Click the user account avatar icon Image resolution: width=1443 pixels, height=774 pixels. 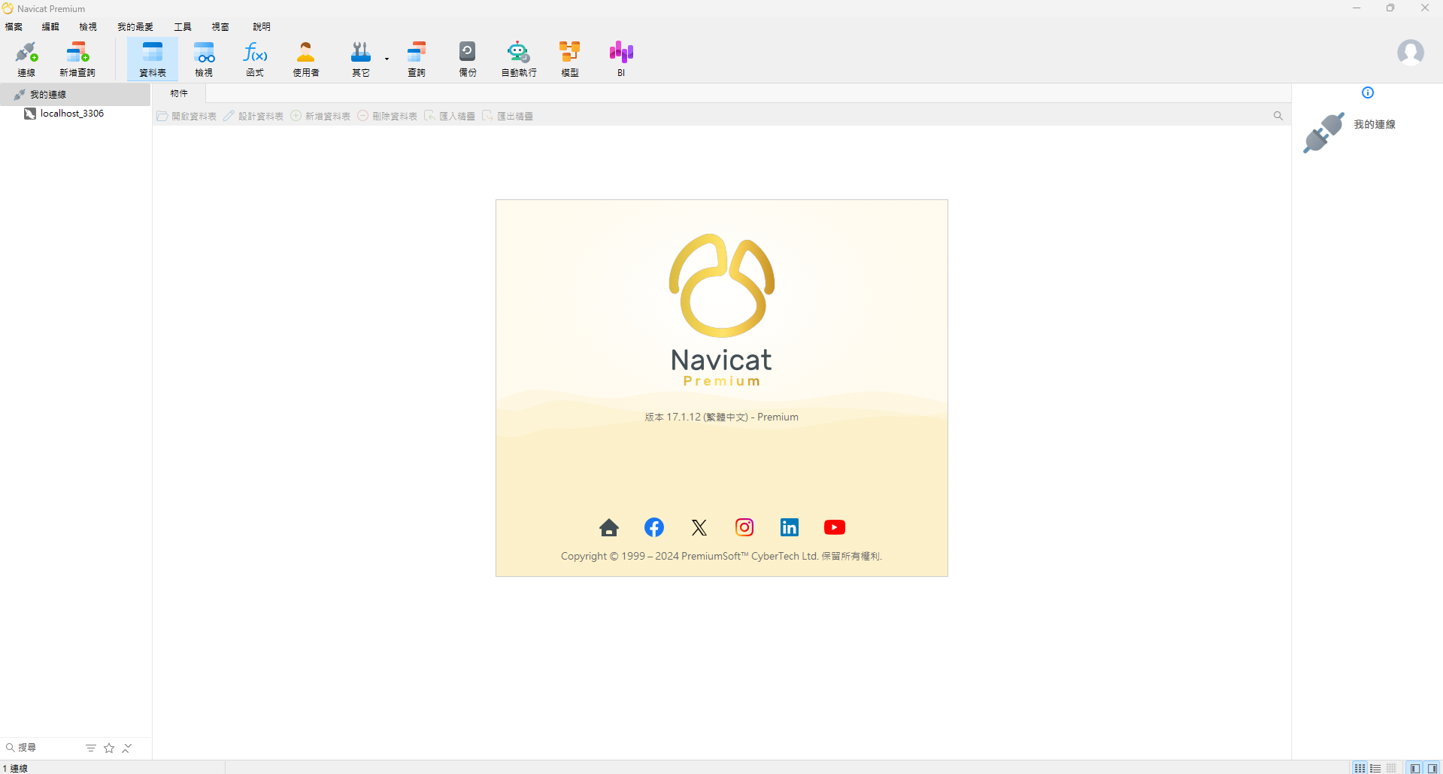pyautogui.click(x=1410, y=53)
